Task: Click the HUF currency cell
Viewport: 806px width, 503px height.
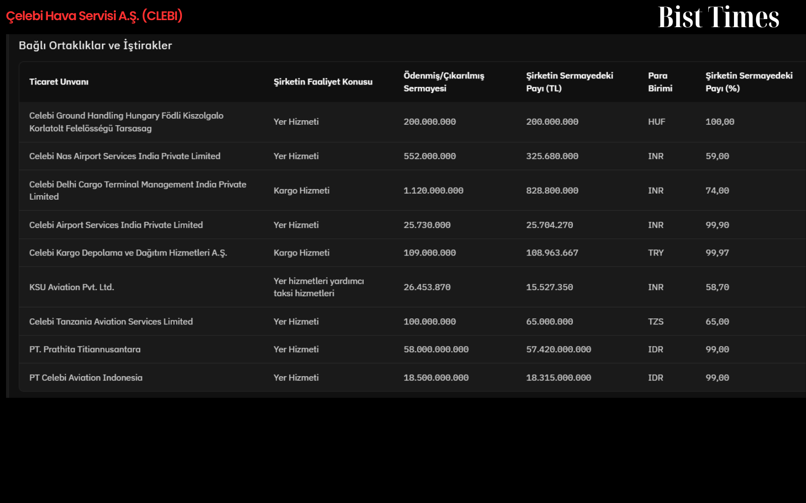Action: 656,122
